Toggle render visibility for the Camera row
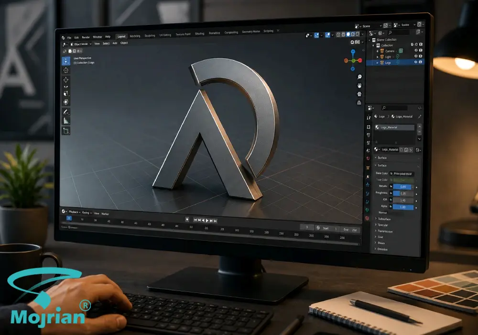 pos(421,50)
